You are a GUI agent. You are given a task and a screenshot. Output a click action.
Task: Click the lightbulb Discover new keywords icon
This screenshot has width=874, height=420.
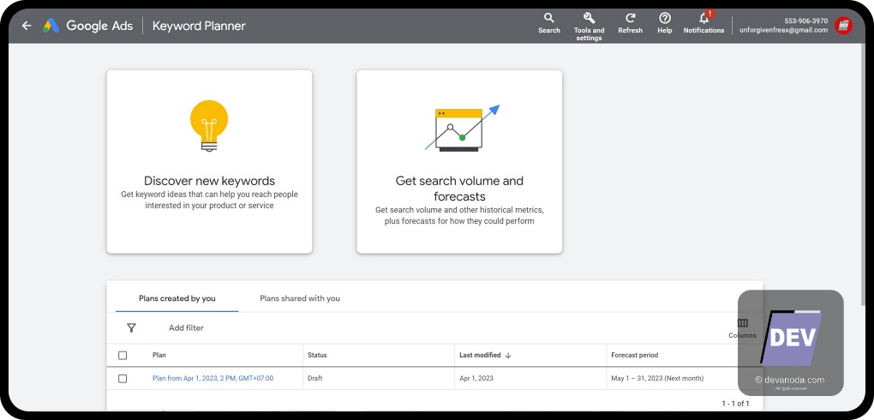click(x=209, y=126)
